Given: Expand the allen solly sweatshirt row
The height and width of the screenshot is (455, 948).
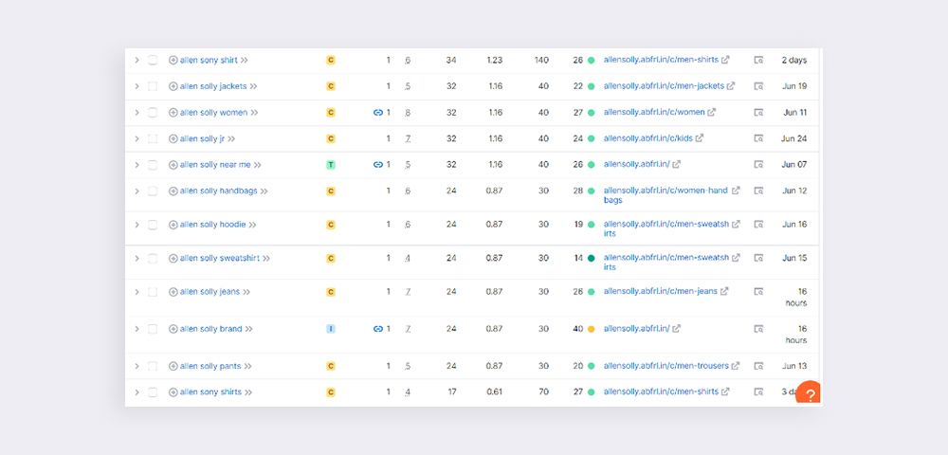Looking at the screenshot, I should (137, 258).
